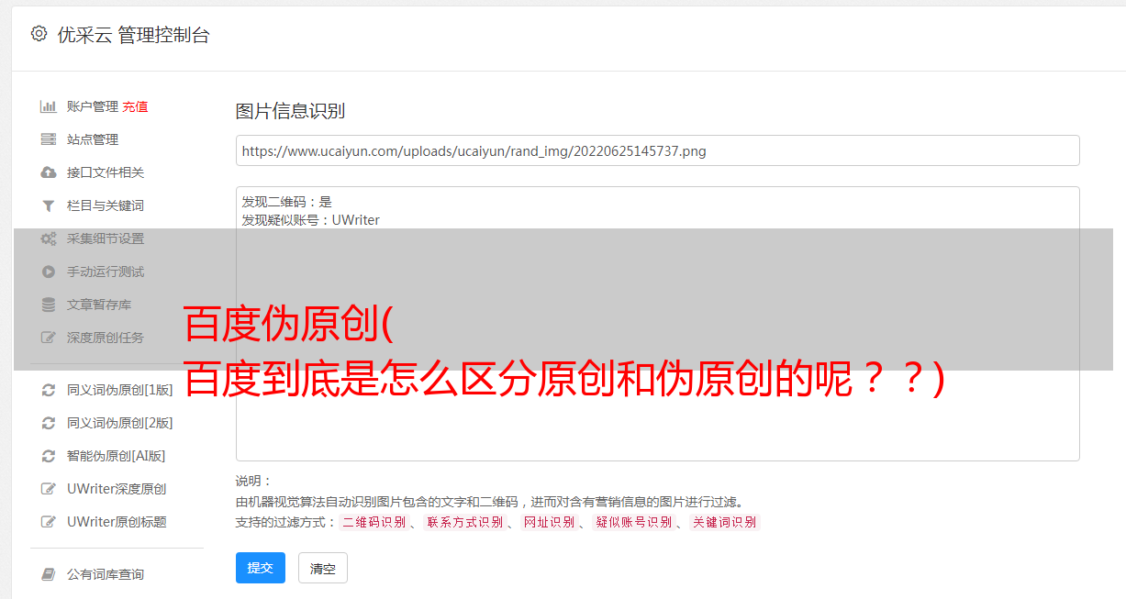The image size is (1126, 599).
Task: Open 智能伪原创[AI版] menu item
Action: [117, 456]
